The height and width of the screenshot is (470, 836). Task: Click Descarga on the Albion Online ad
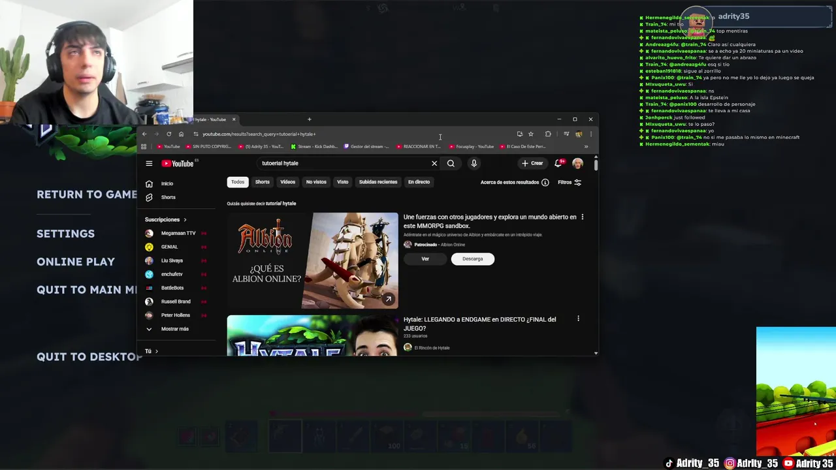pyautogui.click(x=473, y=258)
